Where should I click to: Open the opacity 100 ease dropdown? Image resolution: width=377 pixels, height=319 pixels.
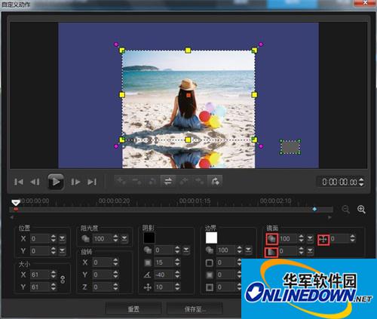tap(124, 238)
